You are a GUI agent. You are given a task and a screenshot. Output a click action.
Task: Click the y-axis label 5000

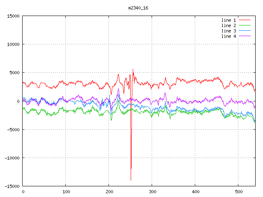[15, 73]
